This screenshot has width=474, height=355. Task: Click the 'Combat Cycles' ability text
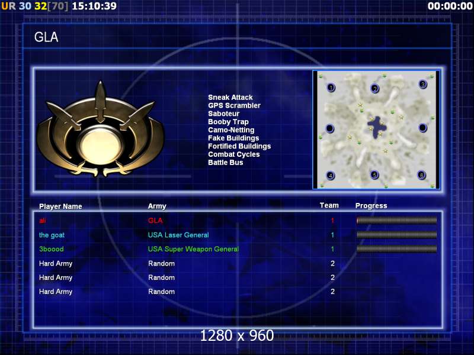tap(234, 154)
